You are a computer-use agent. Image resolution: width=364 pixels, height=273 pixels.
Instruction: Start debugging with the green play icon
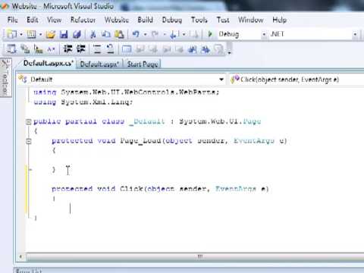tap(209, 34)
